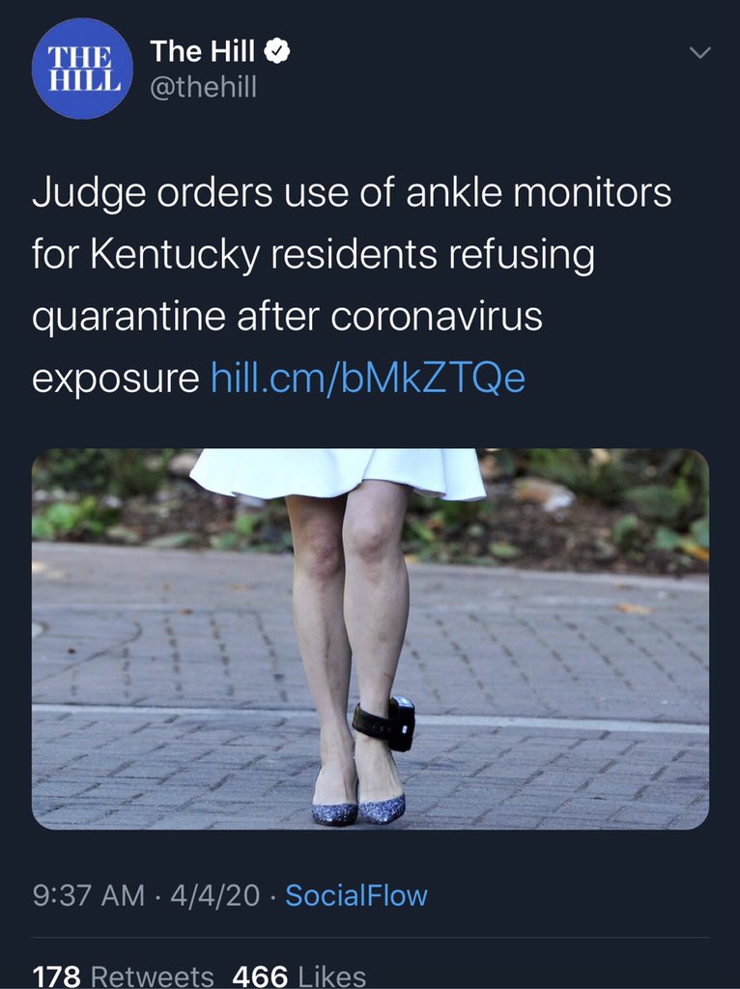The height and width of the screenshot is (989, 740).
Task: Open The Hill profile avatar
Action: (x=82, y=69)
